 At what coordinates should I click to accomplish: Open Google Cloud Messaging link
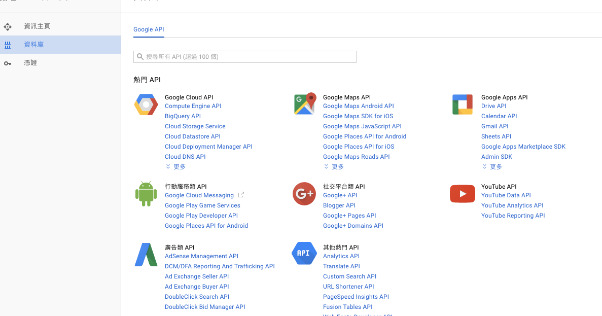[199, 195]
